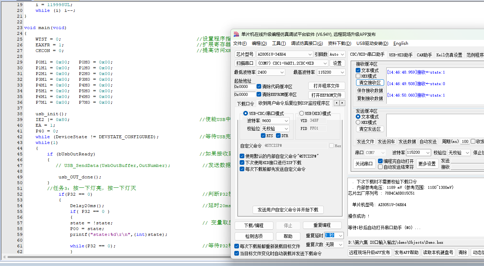484x266 pixels.
Task: Toggle 编程完自动打开 checkbox
Action: click(396, 161)
